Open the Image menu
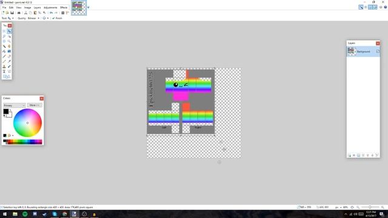 point(27,7)
